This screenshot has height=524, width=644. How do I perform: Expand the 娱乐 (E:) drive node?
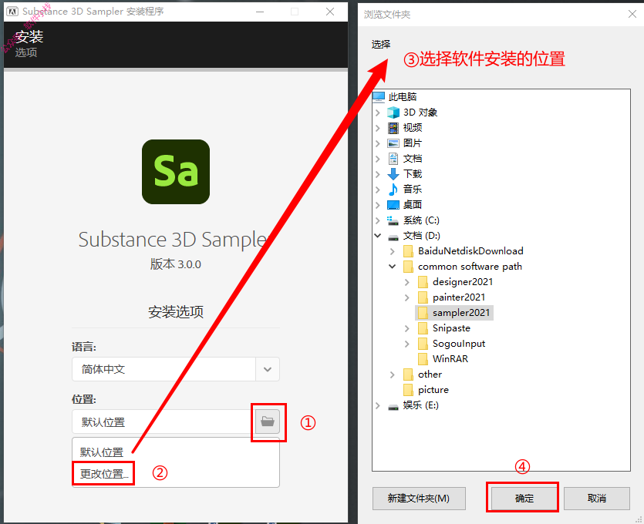pos(378,405)
